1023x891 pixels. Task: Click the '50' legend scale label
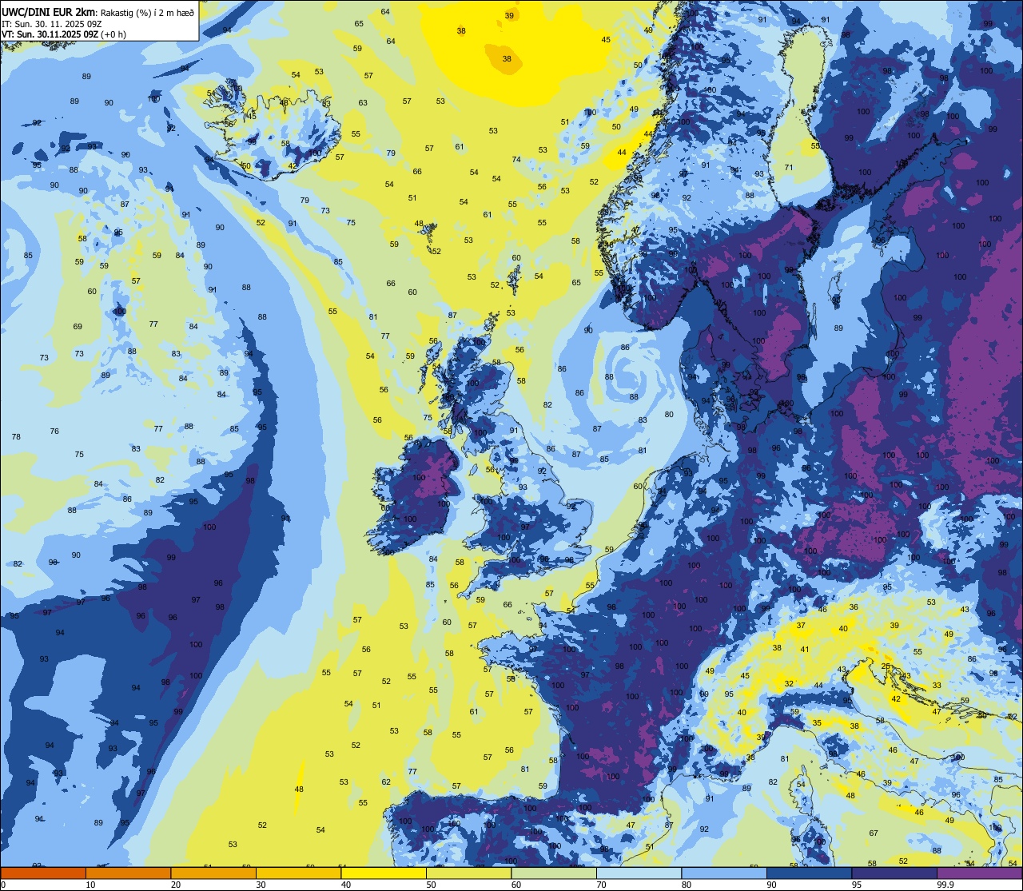[431, 885]
